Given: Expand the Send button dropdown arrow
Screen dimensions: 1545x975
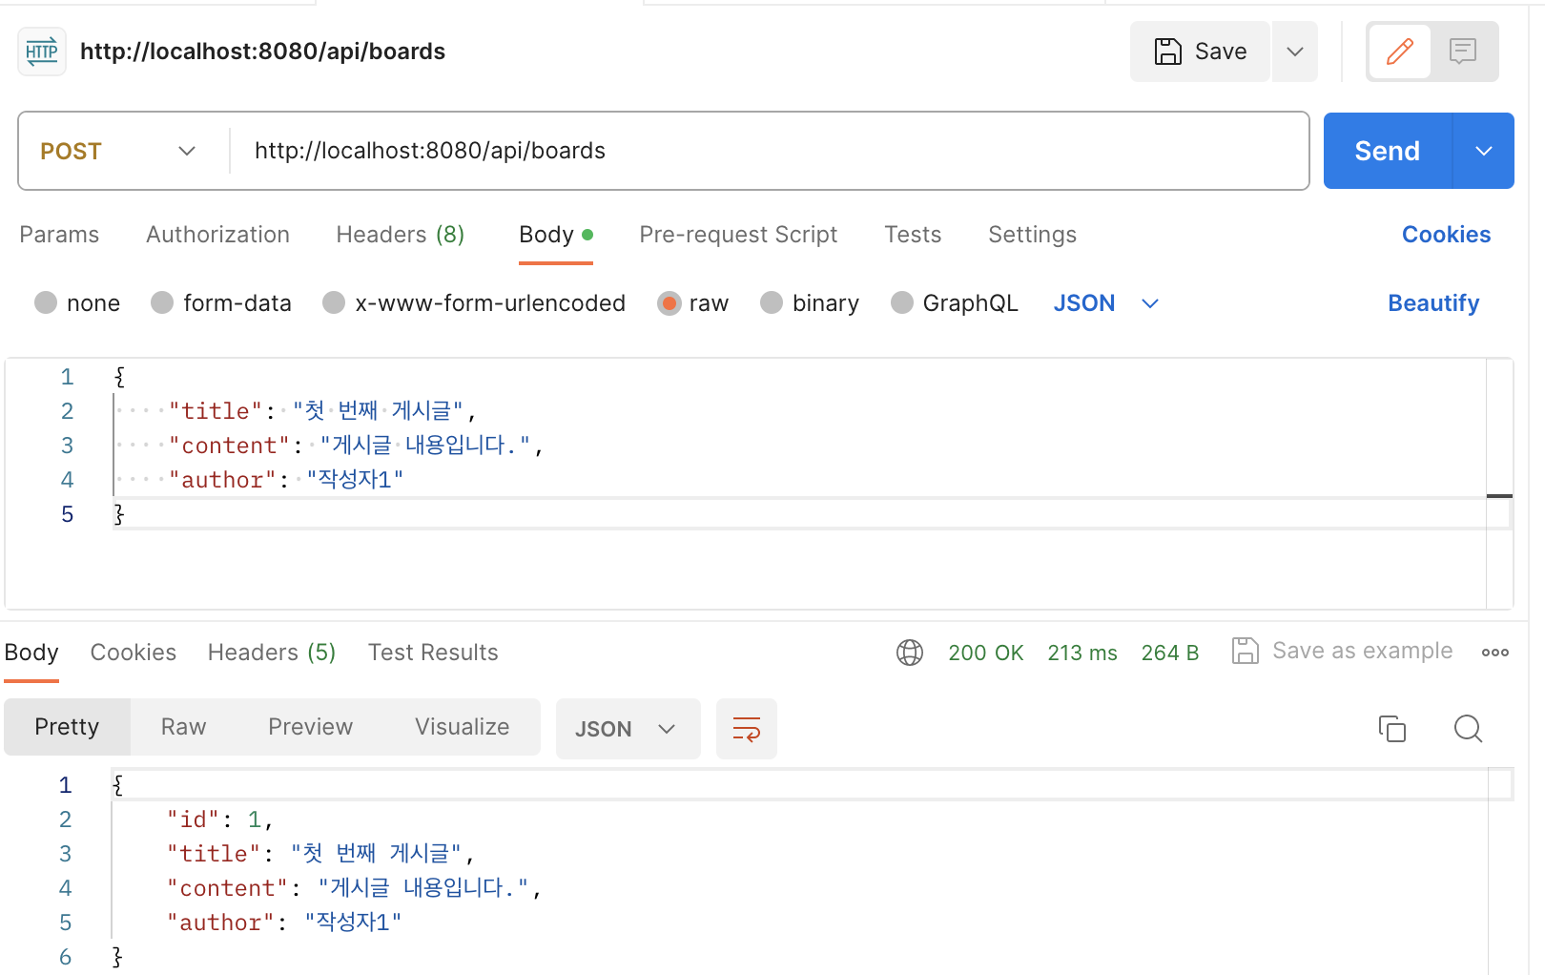Looking at the screenshot, I should [x=1484, y=151].
